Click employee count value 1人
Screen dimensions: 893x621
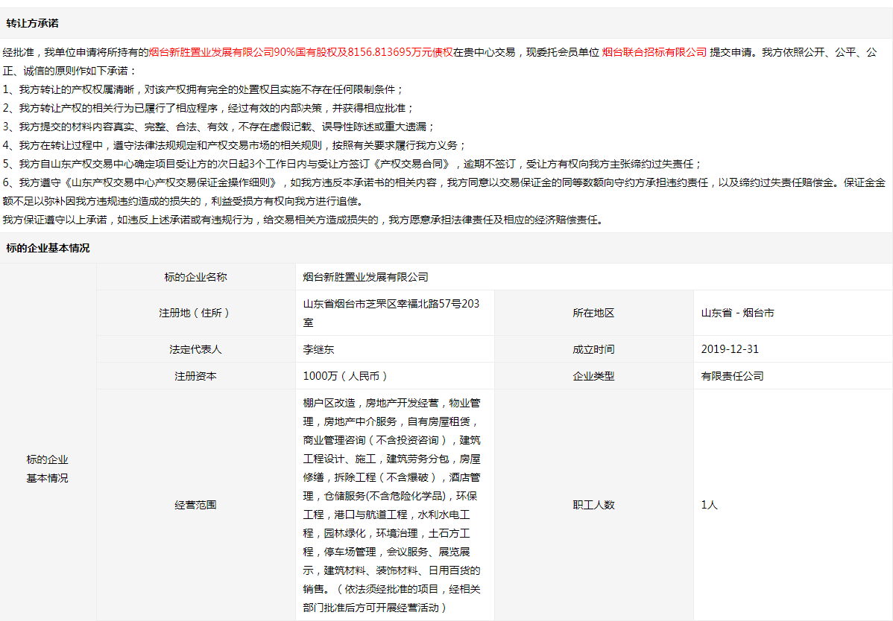[x=709, y=505]
